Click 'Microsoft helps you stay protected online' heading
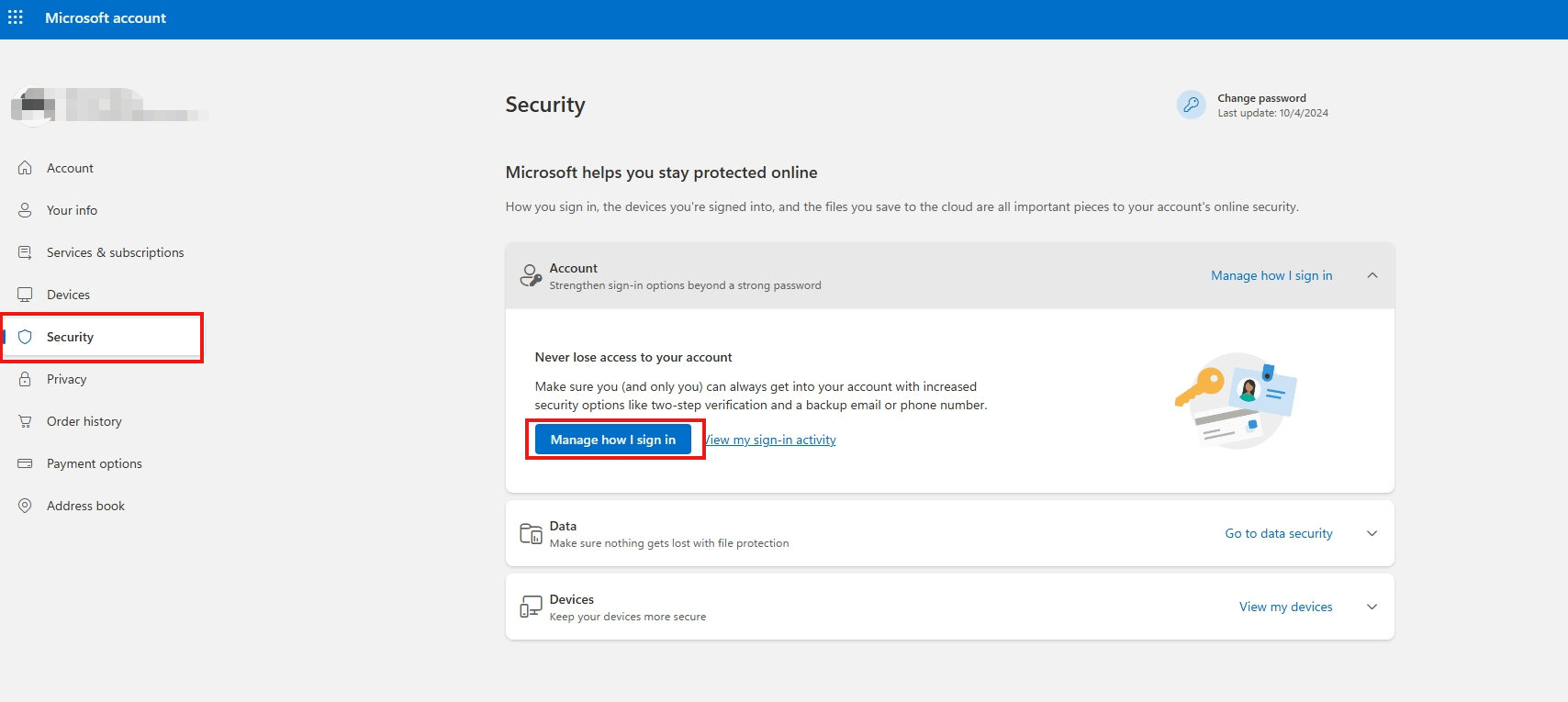Screen dimensions: 1568x702 [661, 173]
